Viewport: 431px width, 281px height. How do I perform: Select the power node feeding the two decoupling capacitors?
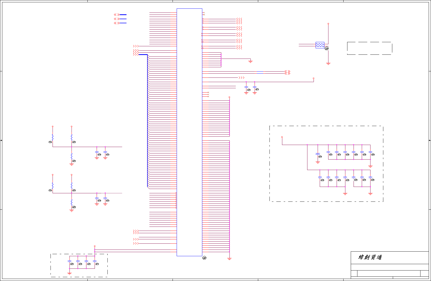(313, 78)
